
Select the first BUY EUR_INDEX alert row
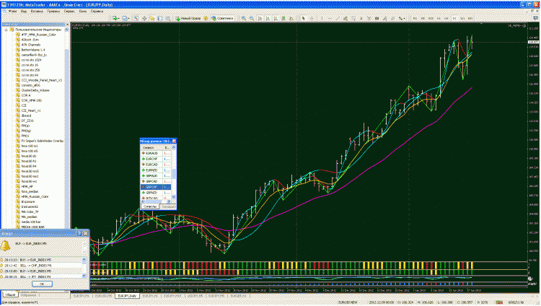pos(40,260)
